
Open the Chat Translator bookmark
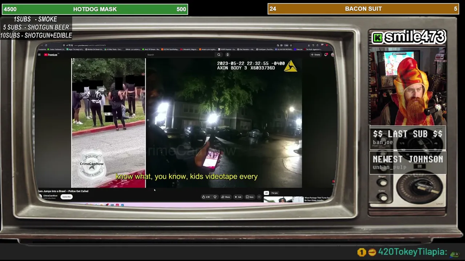click(246, 49)
